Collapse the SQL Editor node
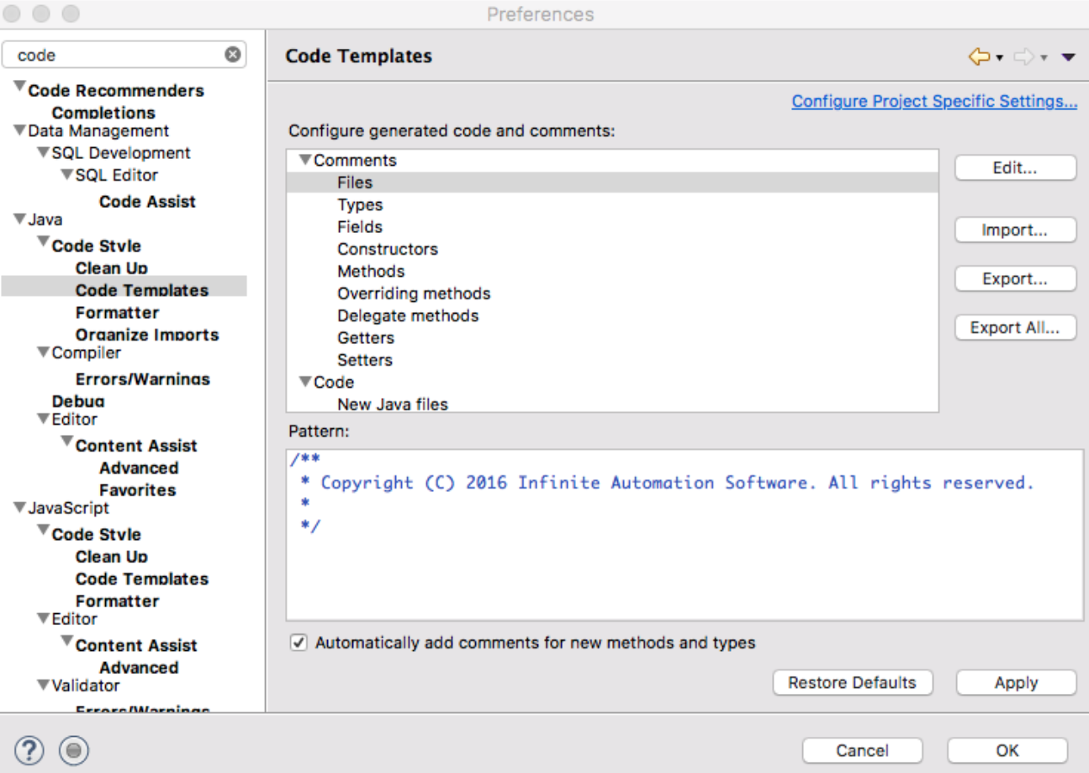The height and width of the screenshot is (773, 1089). 66,176
